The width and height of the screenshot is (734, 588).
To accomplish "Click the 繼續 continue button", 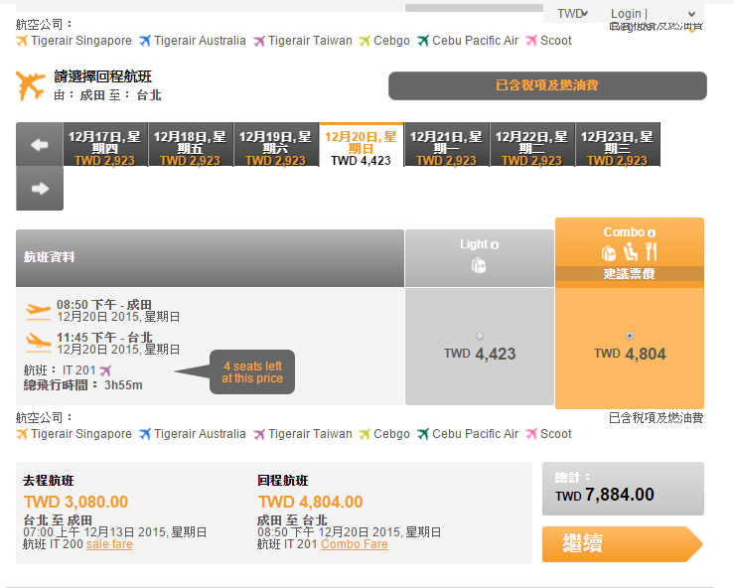I will (623, 544).
